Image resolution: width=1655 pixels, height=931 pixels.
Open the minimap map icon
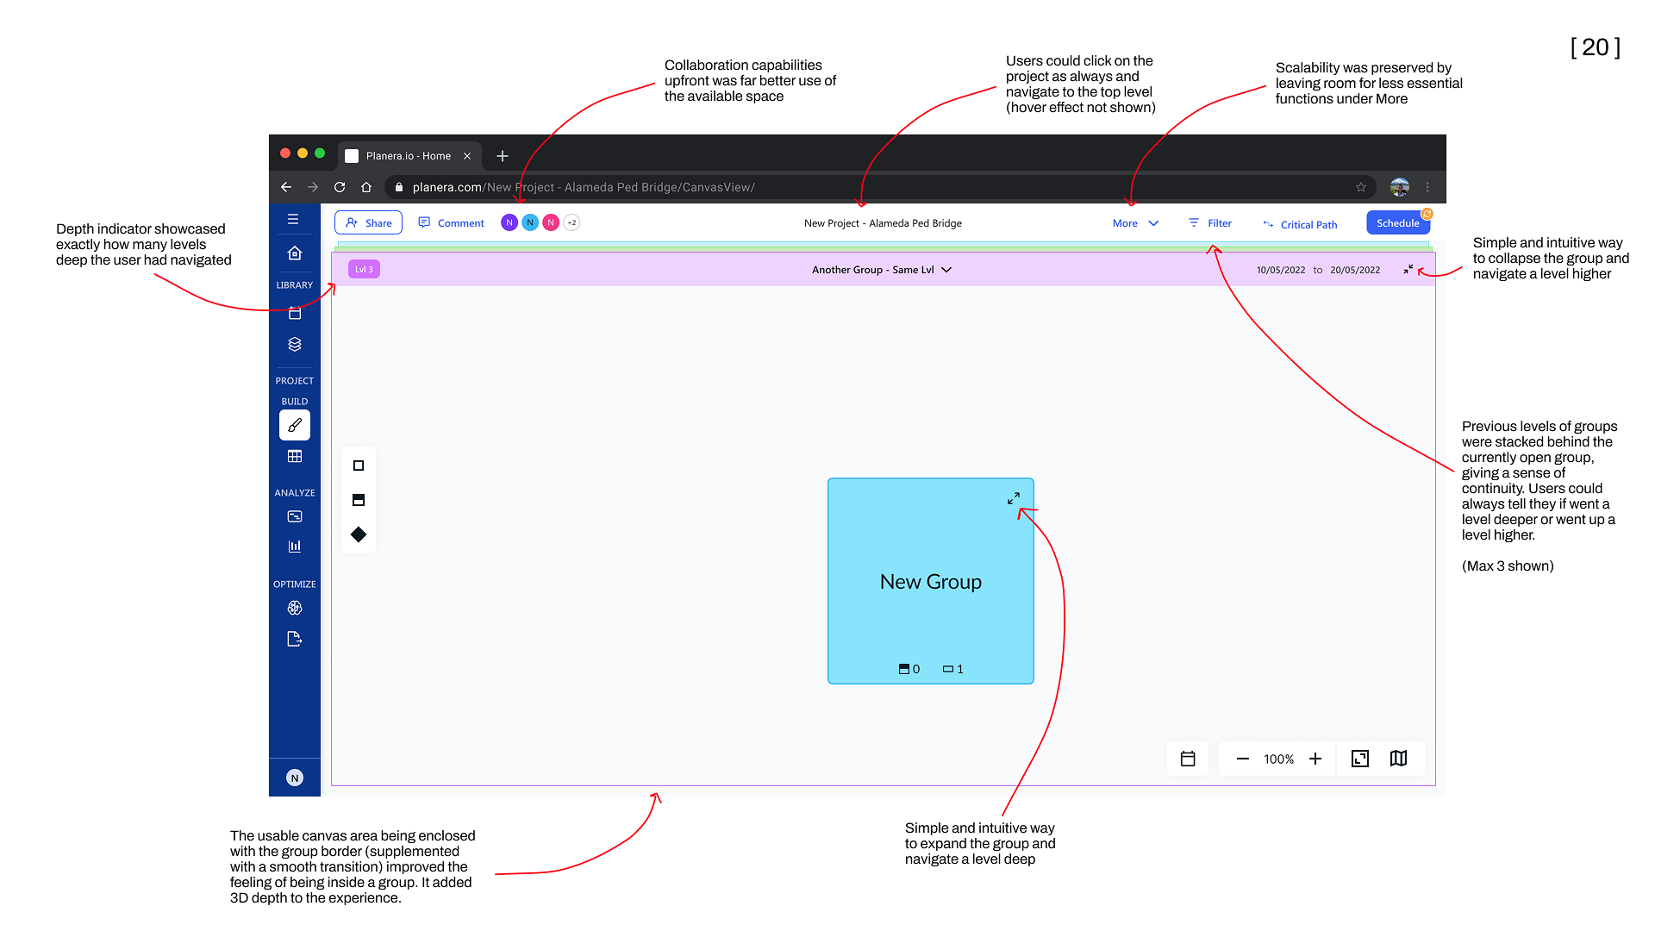[x=1399, y=759]
